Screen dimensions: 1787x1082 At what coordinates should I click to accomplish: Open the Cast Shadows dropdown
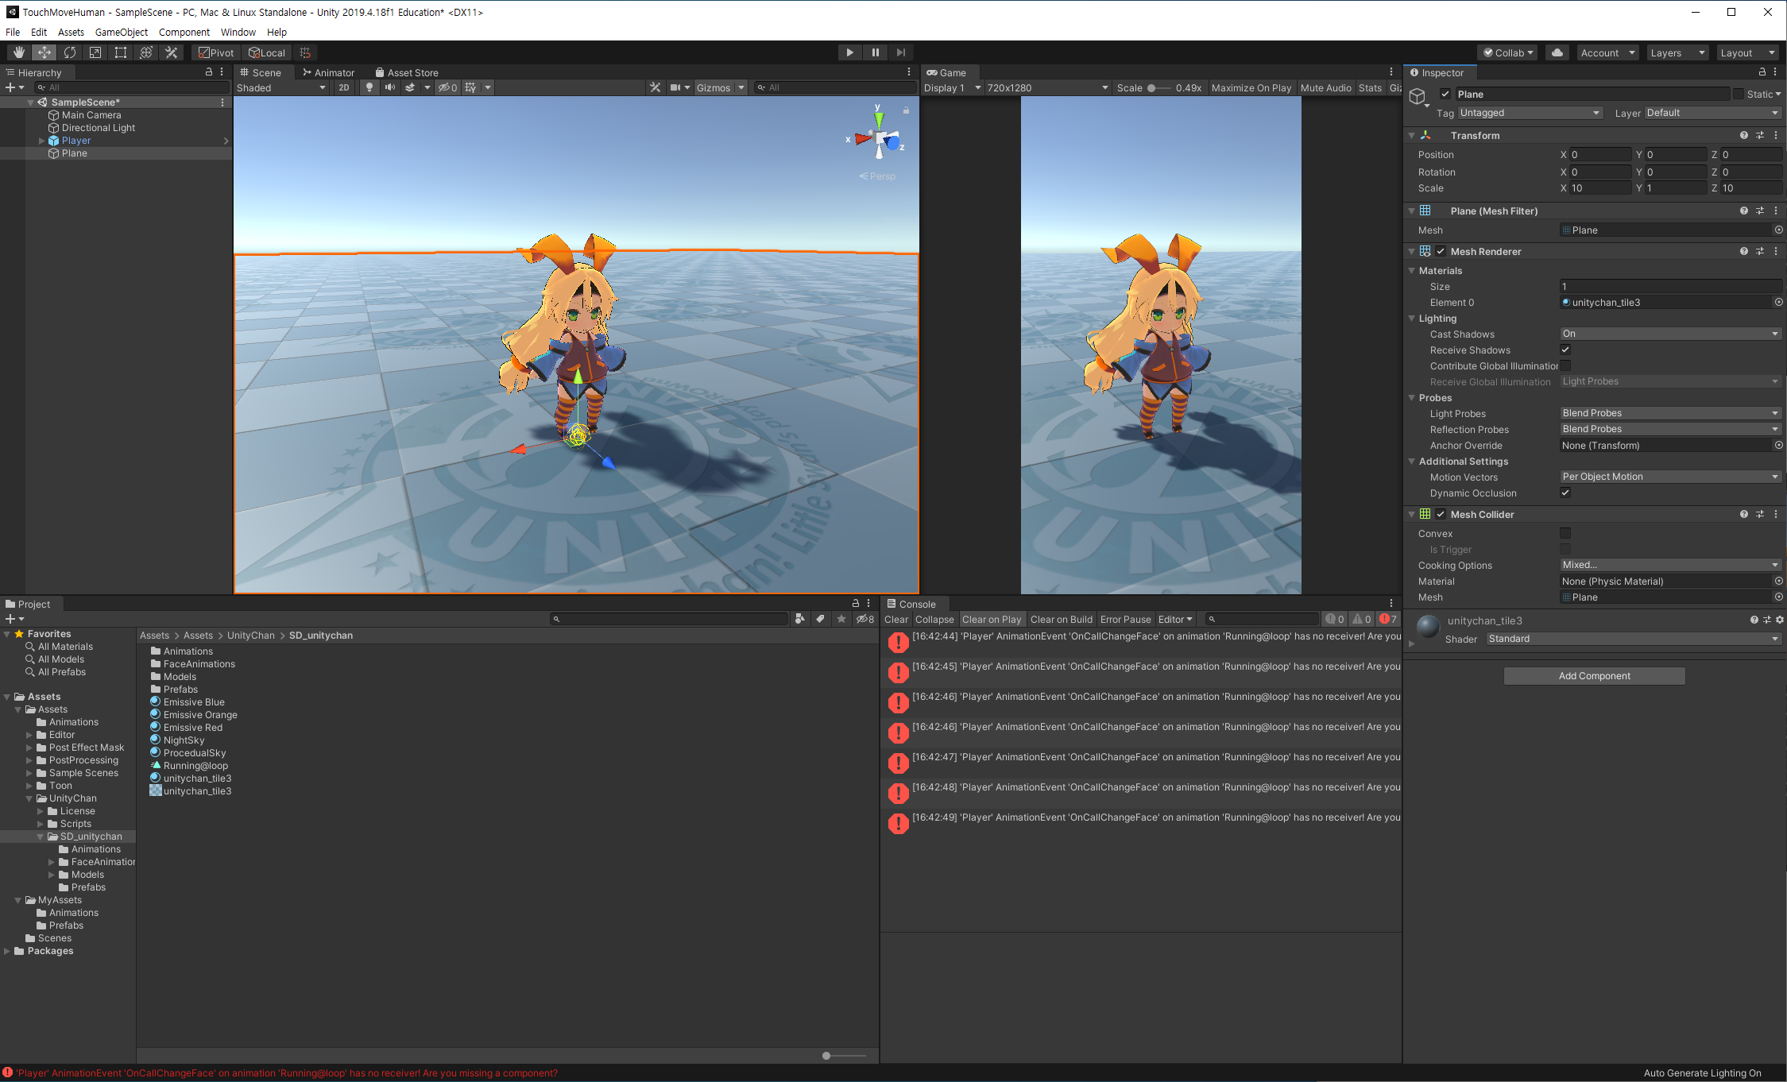point(1669,334)
